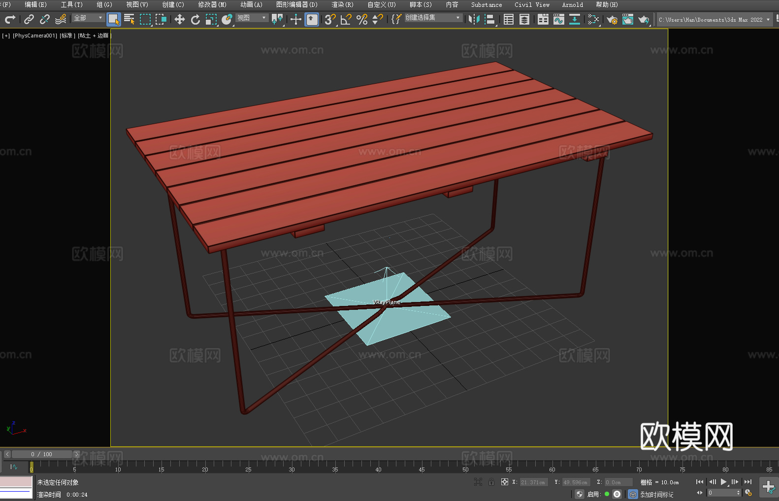Select the Move tool
Image resolution: width=779 pixels, height=501 pixels.
[x=180, y=19]
